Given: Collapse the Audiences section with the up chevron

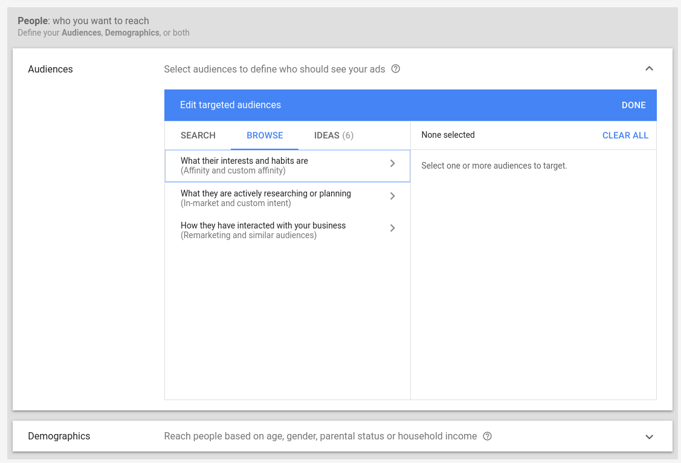Looking at the screenshot, I should coord(649,69).
